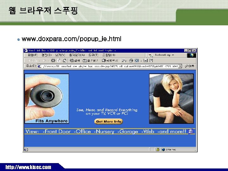
Task: Click the Internet zone globe in status bar
Action: coord(163,149)
